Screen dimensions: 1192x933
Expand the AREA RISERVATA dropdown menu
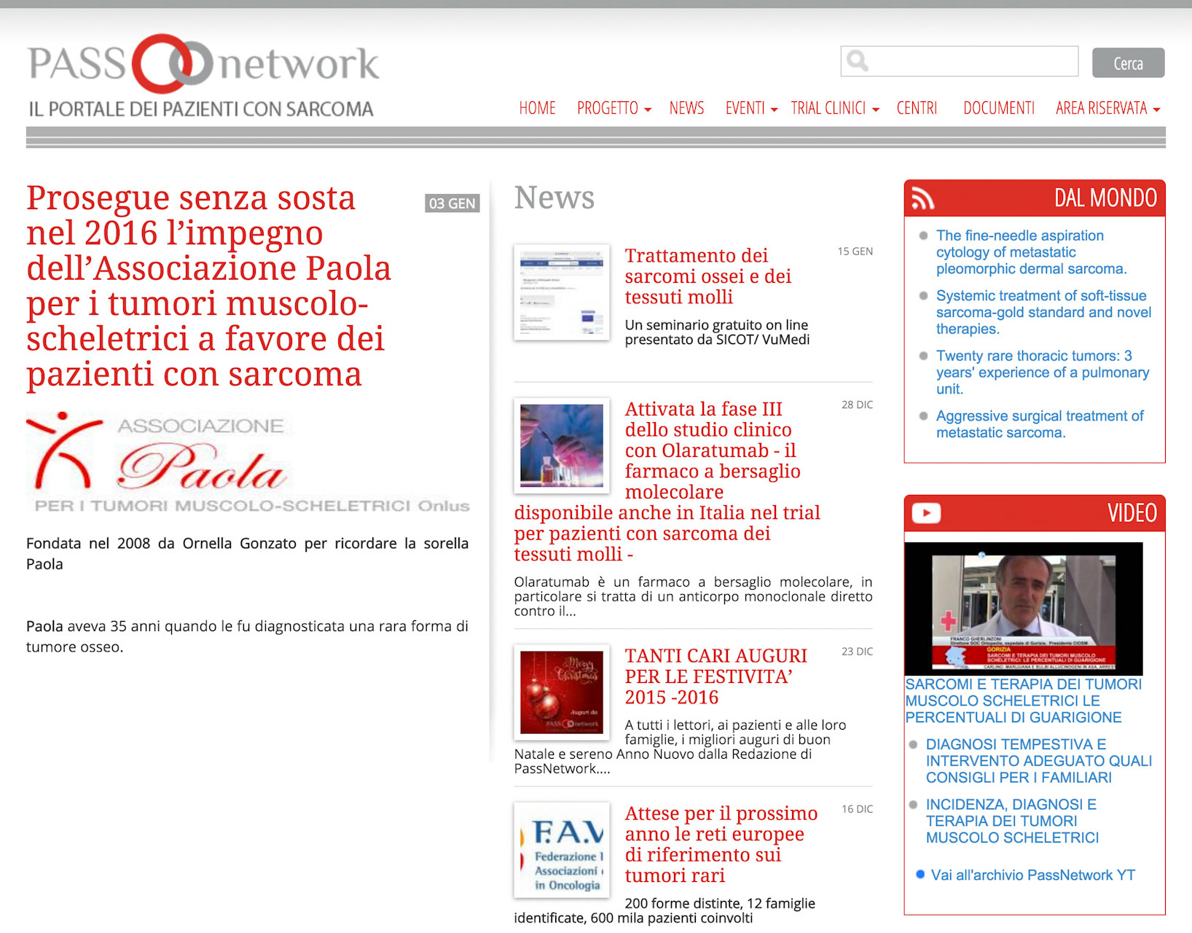1108,108
